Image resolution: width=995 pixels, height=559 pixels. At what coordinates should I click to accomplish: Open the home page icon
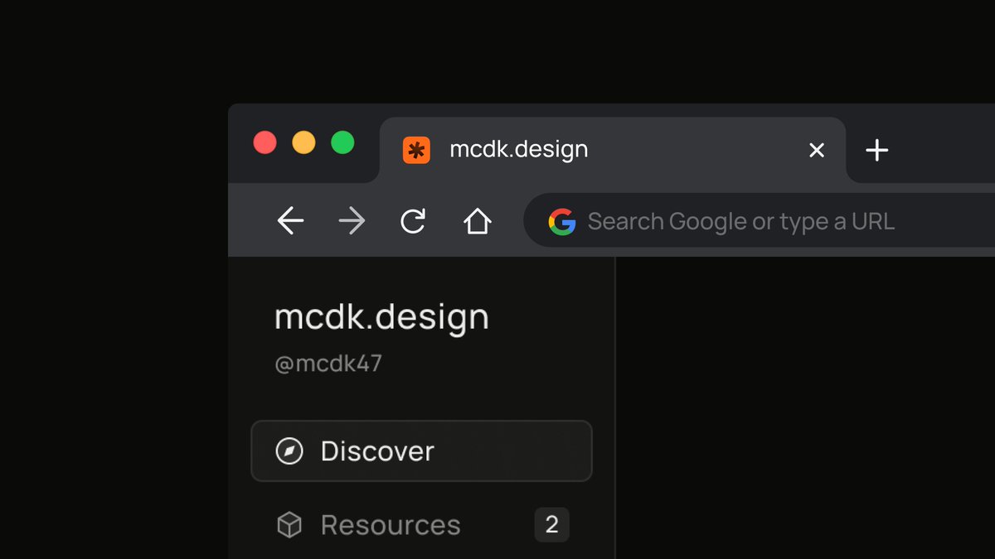477,221
